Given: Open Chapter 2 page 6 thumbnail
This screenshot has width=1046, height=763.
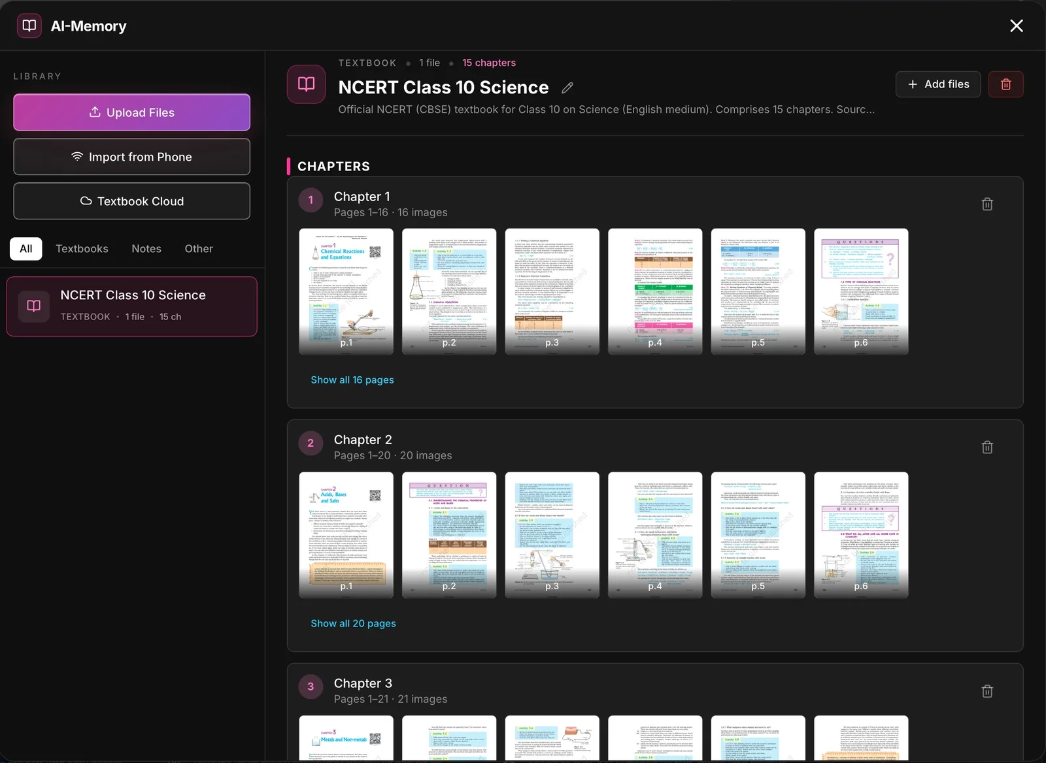Looking at the screenshot, I should 861,535.
